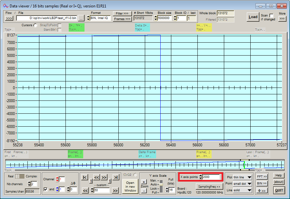This screenshot has width=290, height=199.
Task: Zoom out with the - button
Action: (x=144, y=191)
